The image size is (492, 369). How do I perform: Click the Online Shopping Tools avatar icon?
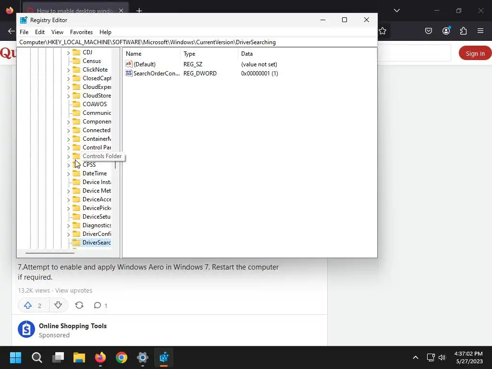tap(26, 329)
